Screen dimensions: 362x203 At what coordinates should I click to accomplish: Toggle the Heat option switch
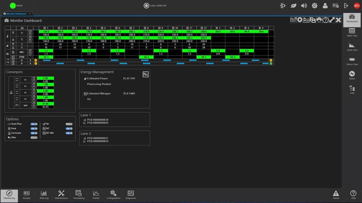(x=34, y=128)
